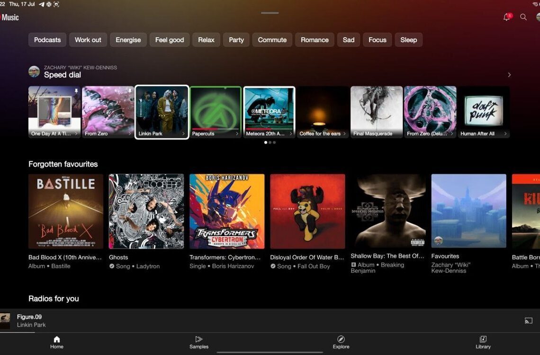Open Human After All tile

pyautogui.click(x=484, y=112)
